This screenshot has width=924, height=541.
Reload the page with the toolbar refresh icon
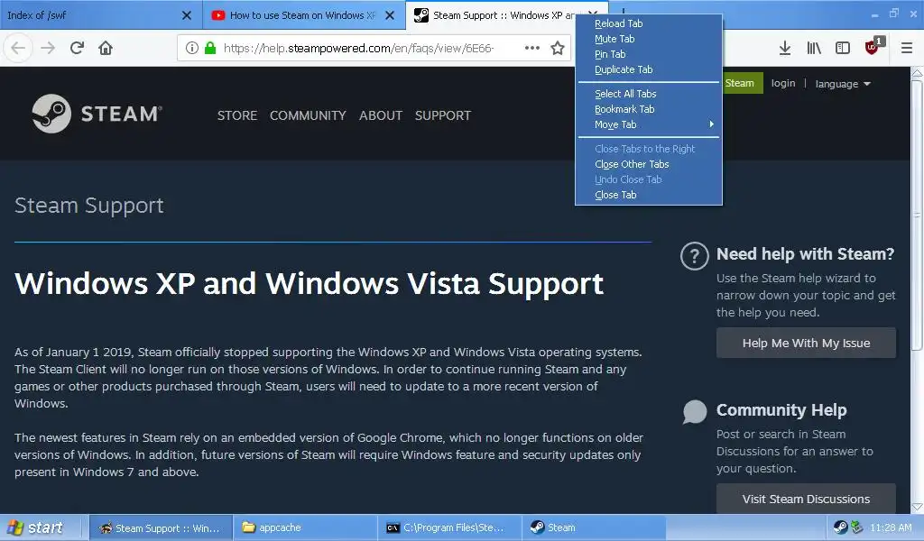click(x=77, y=48)
